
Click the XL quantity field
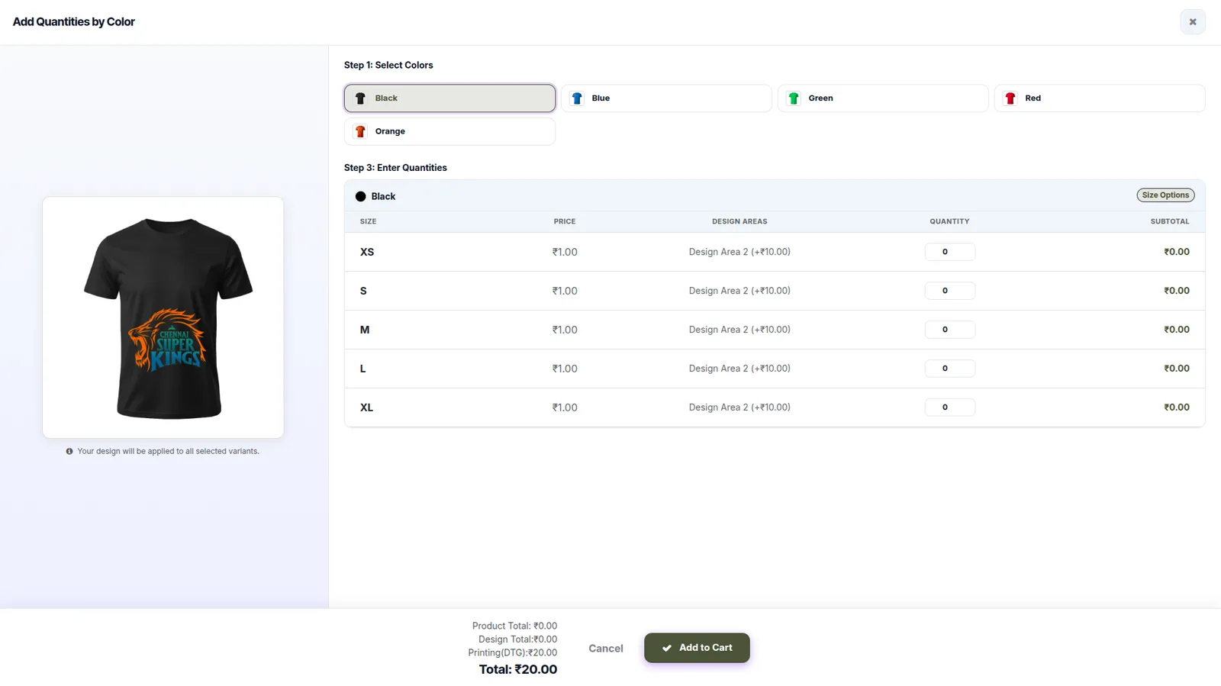pyautogui.click(x=949, y=407)
